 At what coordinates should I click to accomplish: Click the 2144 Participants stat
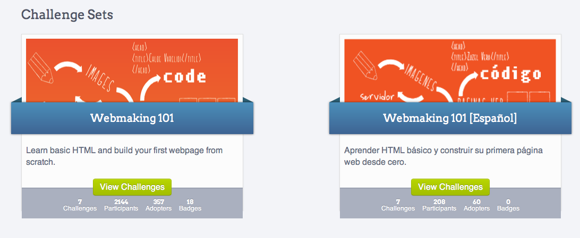coord(121,205)
